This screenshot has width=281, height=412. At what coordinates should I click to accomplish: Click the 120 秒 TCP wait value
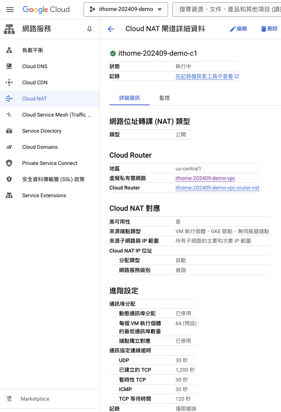pos(183,399)
